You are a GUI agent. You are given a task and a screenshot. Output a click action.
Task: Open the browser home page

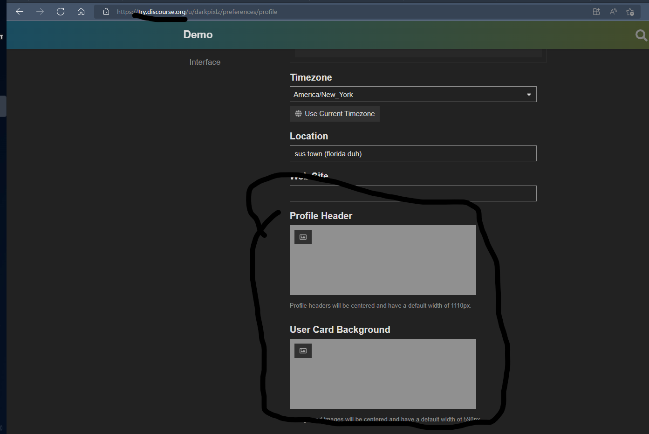[x=81, y=12]
